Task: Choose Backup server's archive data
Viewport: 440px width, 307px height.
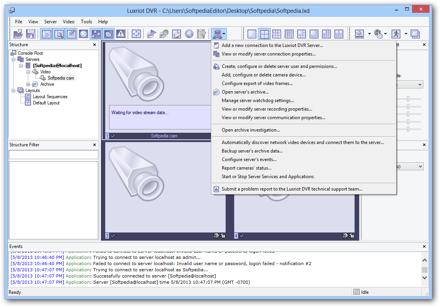Action: coord(304,151)
